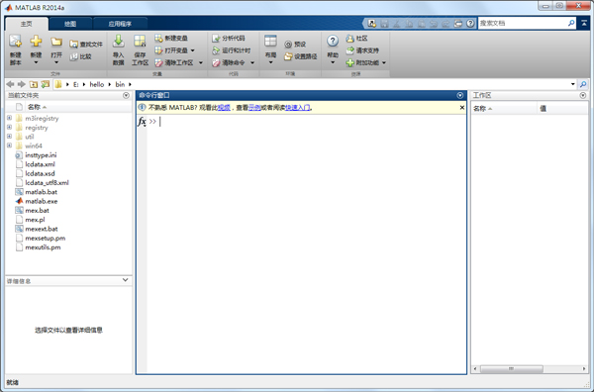Switch to the 应用程序 (Apps) tab
This screenshot has width=594, height=392.
120,24
